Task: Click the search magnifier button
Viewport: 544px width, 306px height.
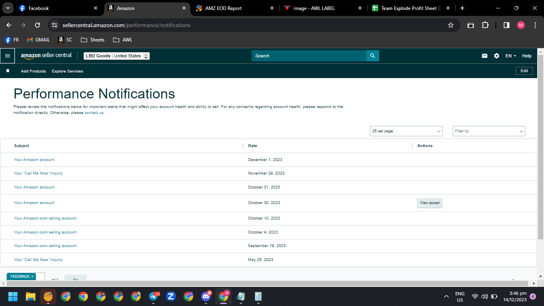Action: coord(372,56)
